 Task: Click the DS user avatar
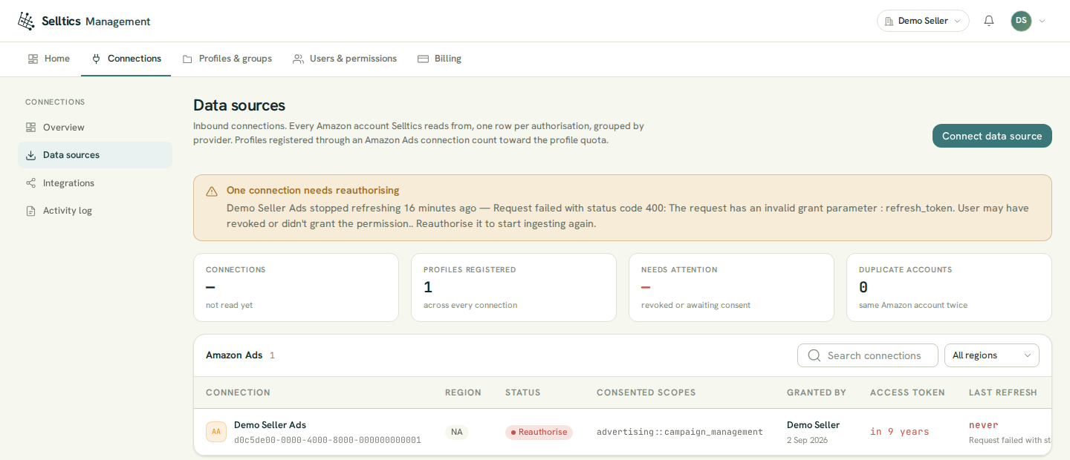pos(1021,21)
